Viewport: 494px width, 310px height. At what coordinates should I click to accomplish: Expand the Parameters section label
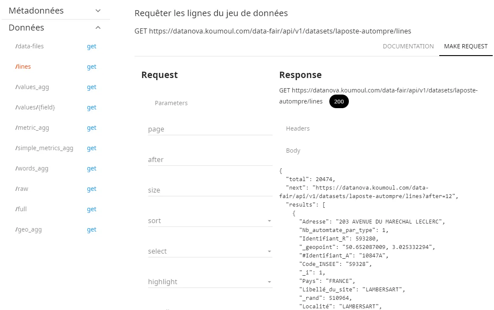[x=171, y=103]
